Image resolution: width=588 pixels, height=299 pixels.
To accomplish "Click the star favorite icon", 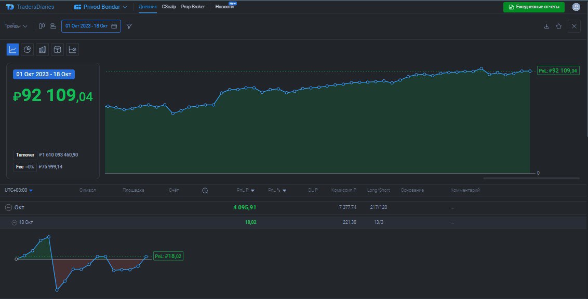I will point(559,26).
